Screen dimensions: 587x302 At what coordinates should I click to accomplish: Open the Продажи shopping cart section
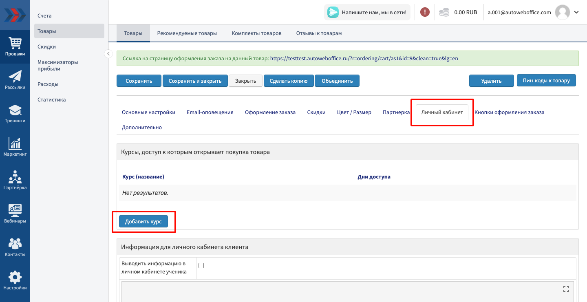pos(15,46)
